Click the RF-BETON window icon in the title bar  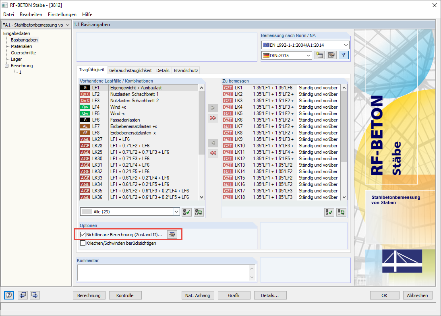tap(4, 5)
